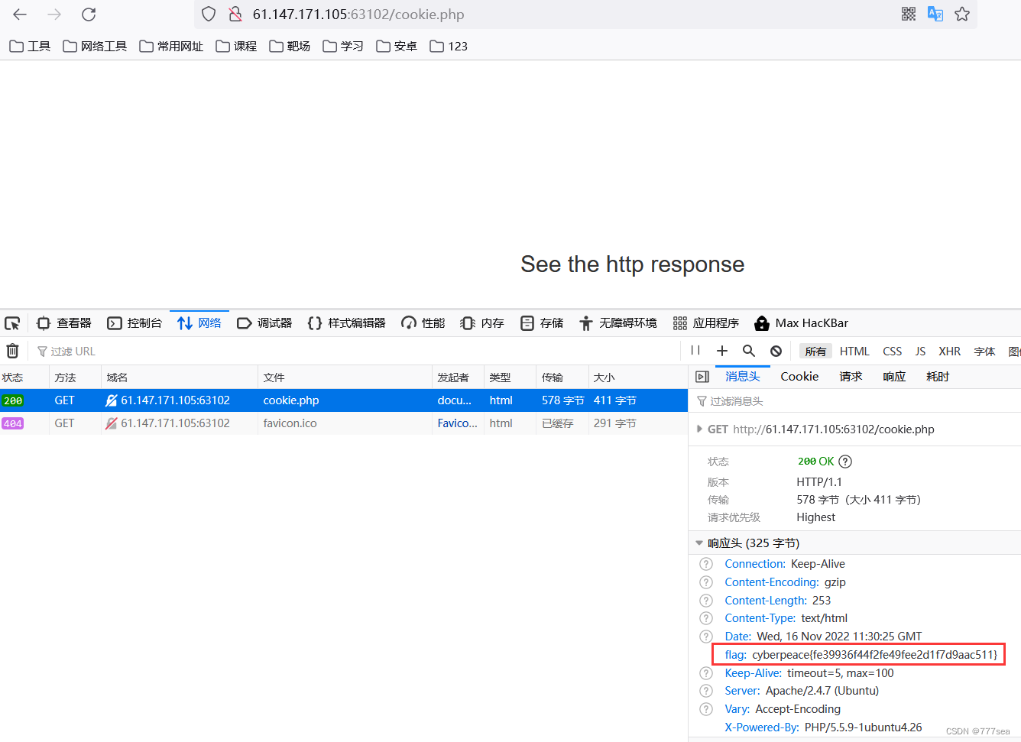Open help icon next to 200 OK

coord(844,462)
